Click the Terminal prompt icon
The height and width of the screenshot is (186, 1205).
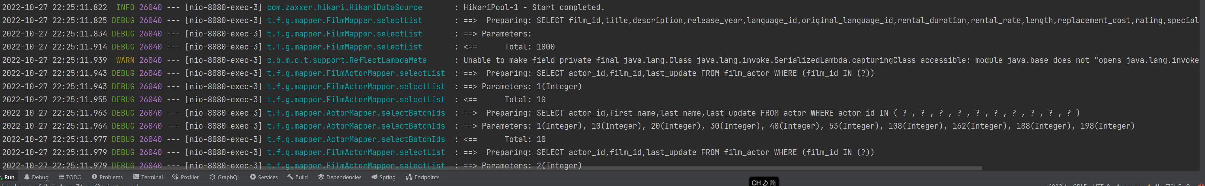pyautogui.click(x=136, y=177)
